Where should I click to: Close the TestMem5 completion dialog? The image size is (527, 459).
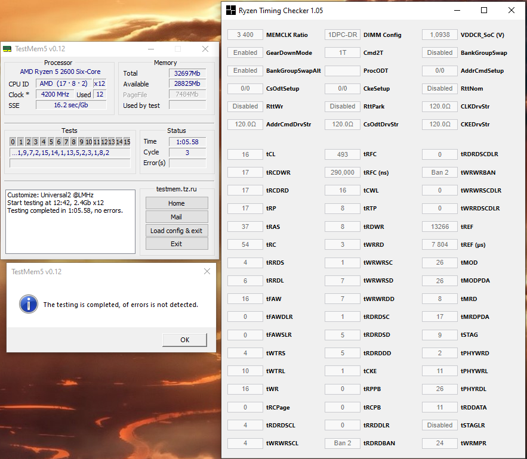(207, 271)
